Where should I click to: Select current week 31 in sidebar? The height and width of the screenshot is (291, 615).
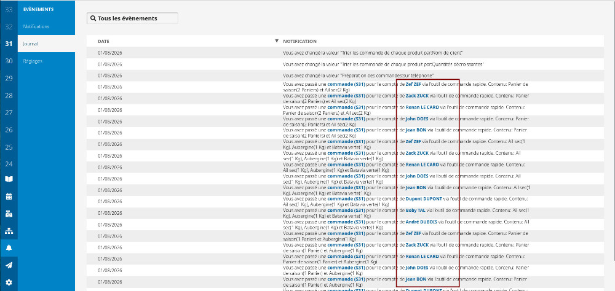tap(9, 44)
